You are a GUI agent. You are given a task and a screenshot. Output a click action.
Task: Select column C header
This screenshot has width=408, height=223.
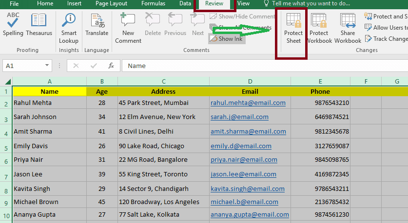[x=163, y=81]
